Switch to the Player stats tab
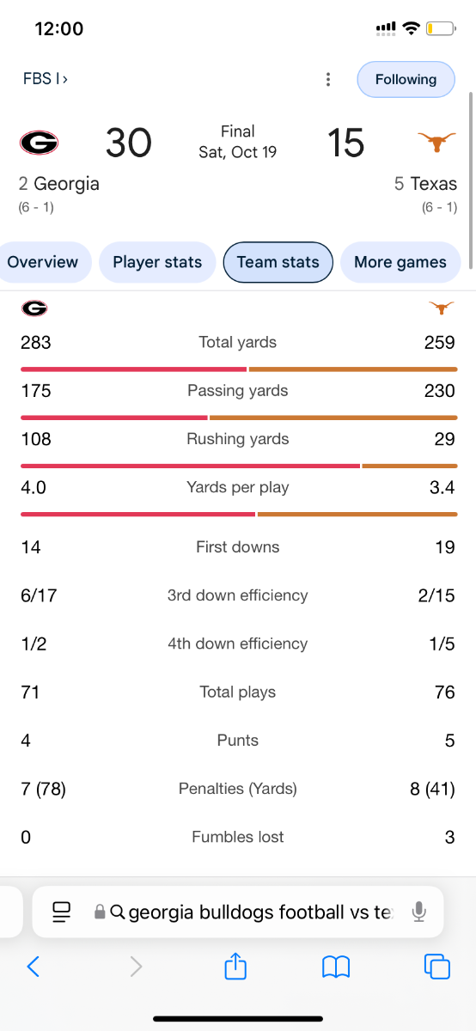Viewport: 476px width, 1031px height. pyautogui.click(x=157, y=262)
